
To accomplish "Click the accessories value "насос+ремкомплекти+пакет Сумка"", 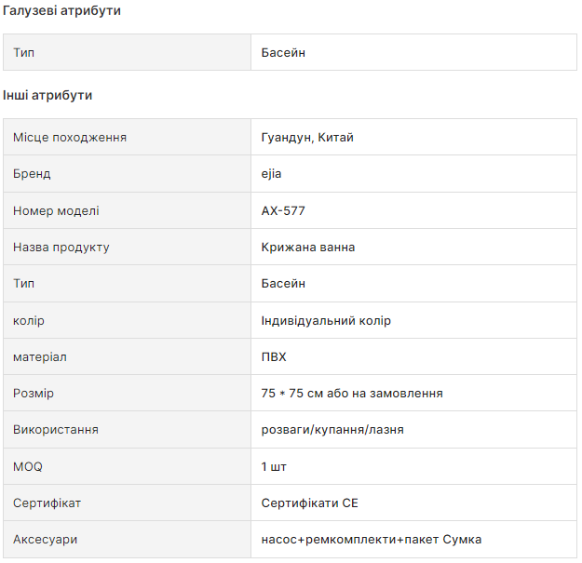I will (x=372, y=540).
